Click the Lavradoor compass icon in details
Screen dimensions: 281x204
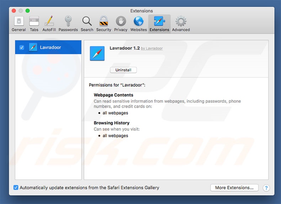(x=97, y=53)
